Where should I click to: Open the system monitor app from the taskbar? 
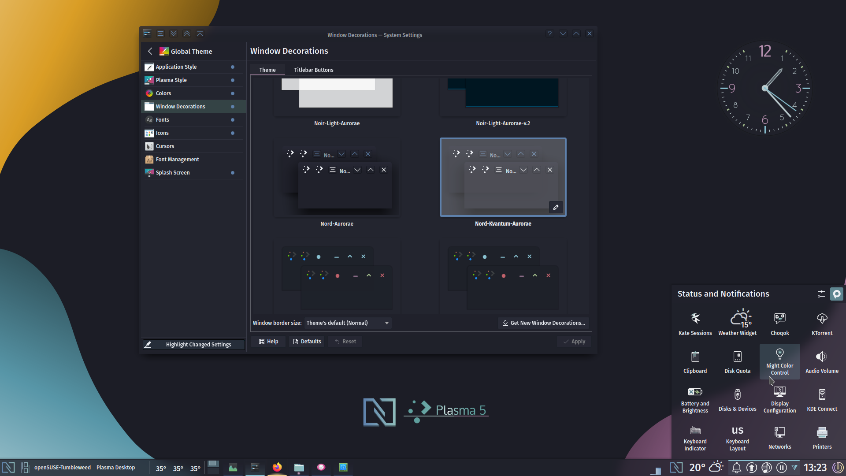pyautogui.click(x=233, y=467)
